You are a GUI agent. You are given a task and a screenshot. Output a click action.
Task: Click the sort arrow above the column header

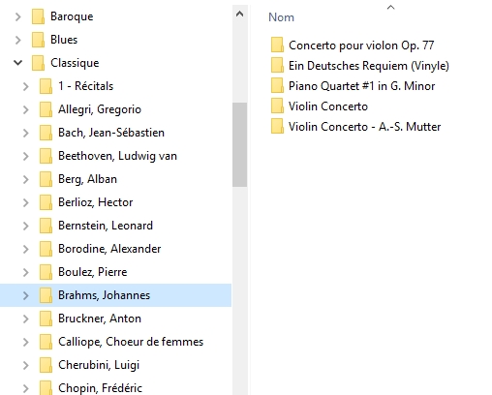390,7
